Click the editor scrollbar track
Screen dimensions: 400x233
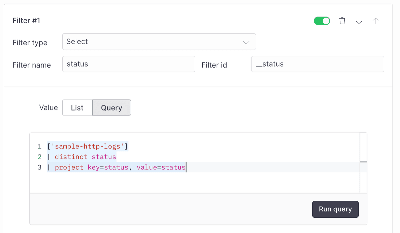363,180
